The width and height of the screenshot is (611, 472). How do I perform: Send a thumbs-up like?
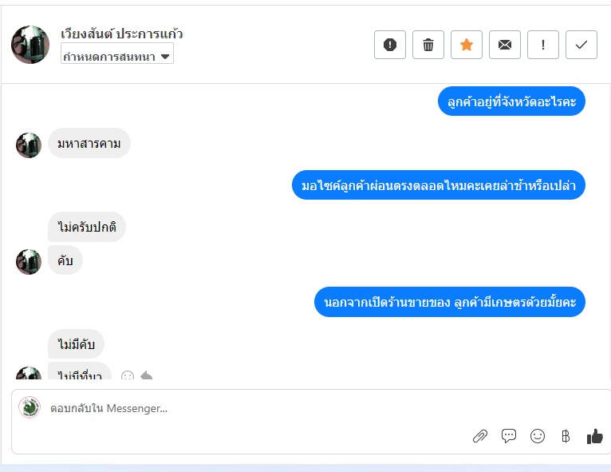coord(594,436)
